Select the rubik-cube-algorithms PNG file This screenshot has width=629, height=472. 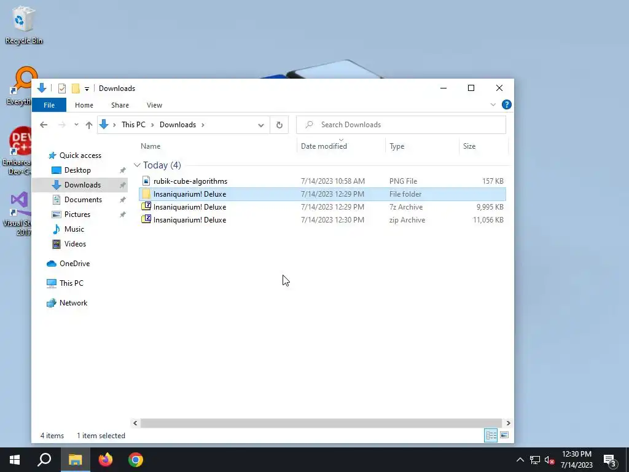pyautogui.click(x=322, y=181)
